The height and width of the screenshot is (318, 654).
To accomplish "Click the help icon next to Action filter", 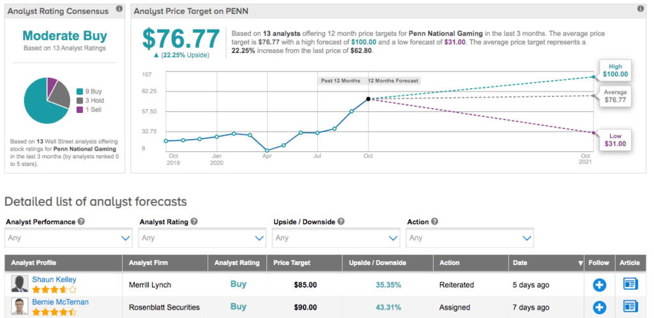I will point(435,222).
